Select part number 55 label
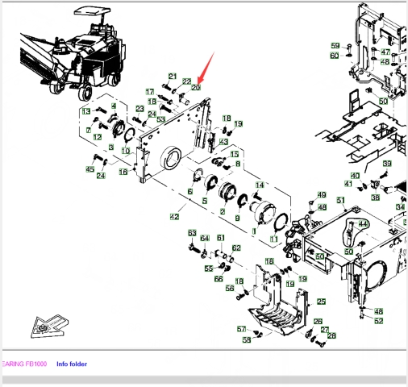The image size is (408, 387). (209, 268)
